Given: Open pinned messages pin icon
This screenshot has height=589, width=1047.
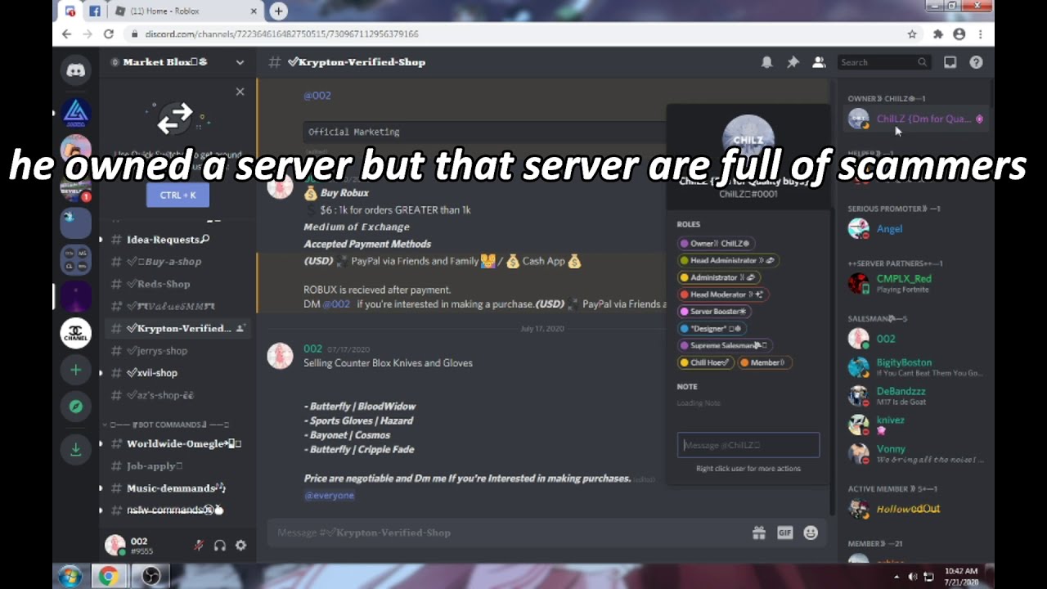Looking at the screenshot, I should pyautogui.click(x=793, y=62).
